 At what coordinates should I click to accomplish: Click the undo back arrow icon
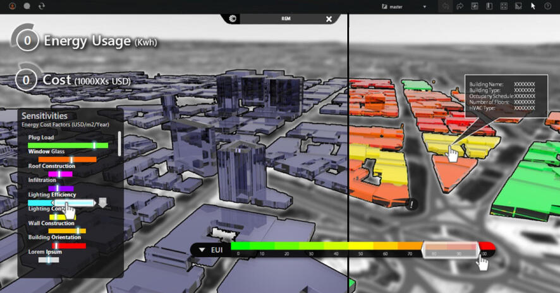coord(445,6)
